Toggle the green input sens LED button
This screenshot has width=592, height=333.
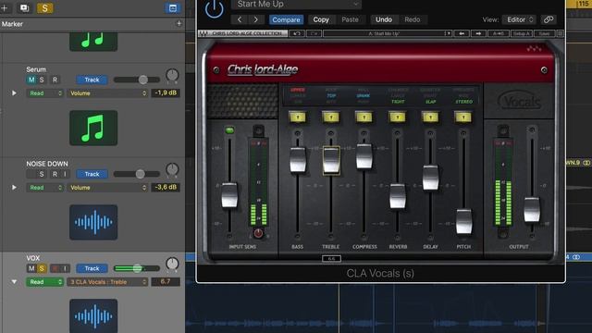pyautogui.click(x=229, y=130)
